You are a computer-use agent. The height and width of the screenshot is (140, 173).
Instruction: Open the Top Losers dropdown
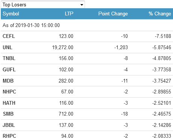pyautogui.click(x=43, y=5)
